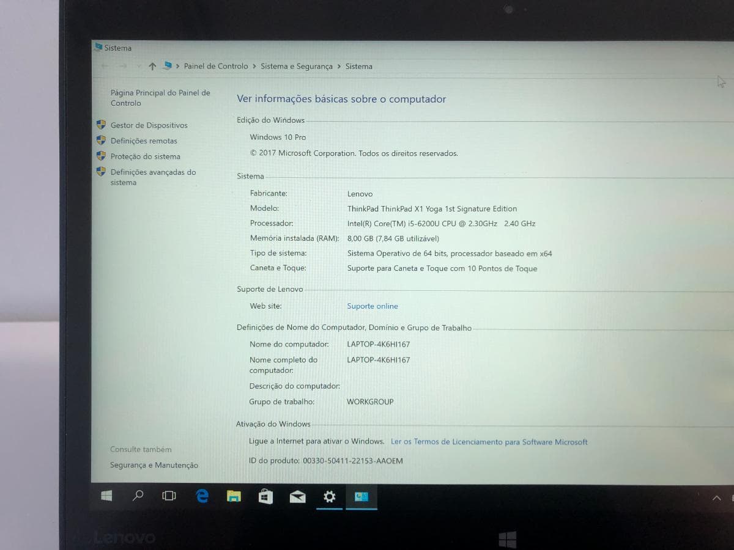
Task: Expand chevron after Sistema e Segurança breadcrumb
Action: (339, 66)
